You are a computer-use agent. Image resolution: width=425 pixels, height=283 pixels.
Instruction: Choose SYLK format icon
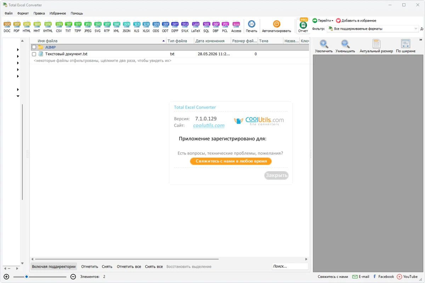tap(185, 27)
